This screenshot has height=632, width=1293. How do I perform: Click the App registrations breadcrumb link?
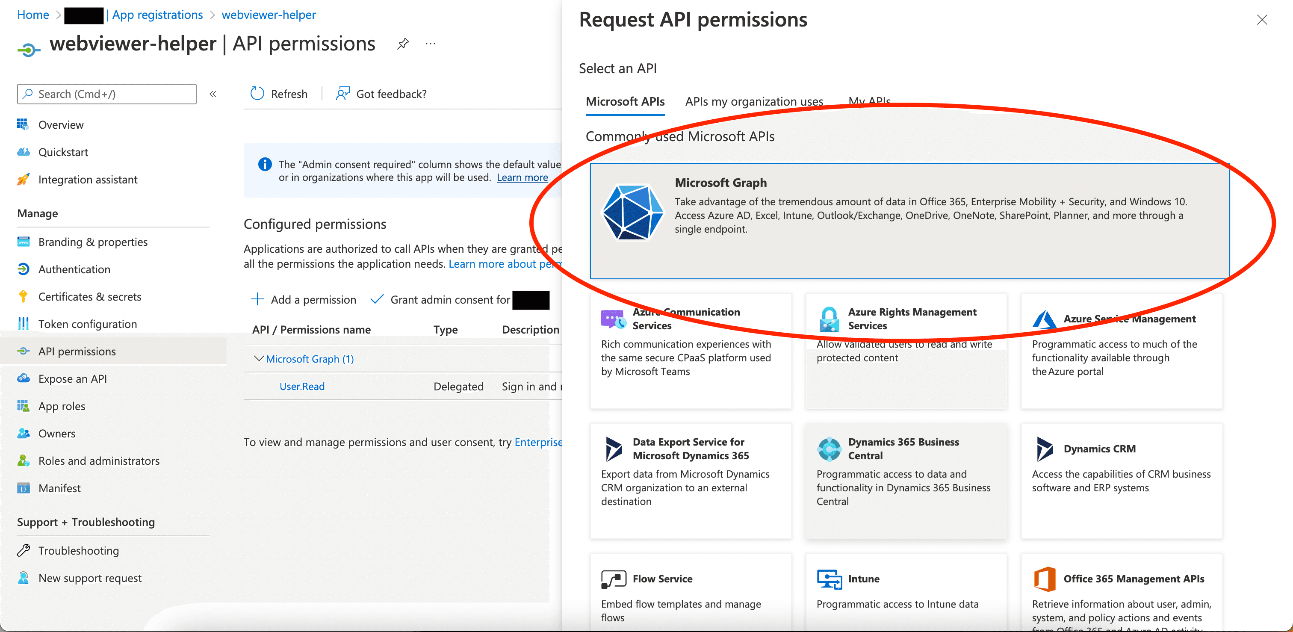pos(157,15)
